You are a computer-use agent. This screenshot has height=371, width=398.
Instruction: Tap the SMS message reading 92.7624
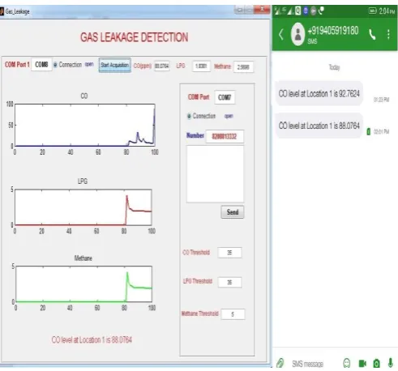(319, 94)
